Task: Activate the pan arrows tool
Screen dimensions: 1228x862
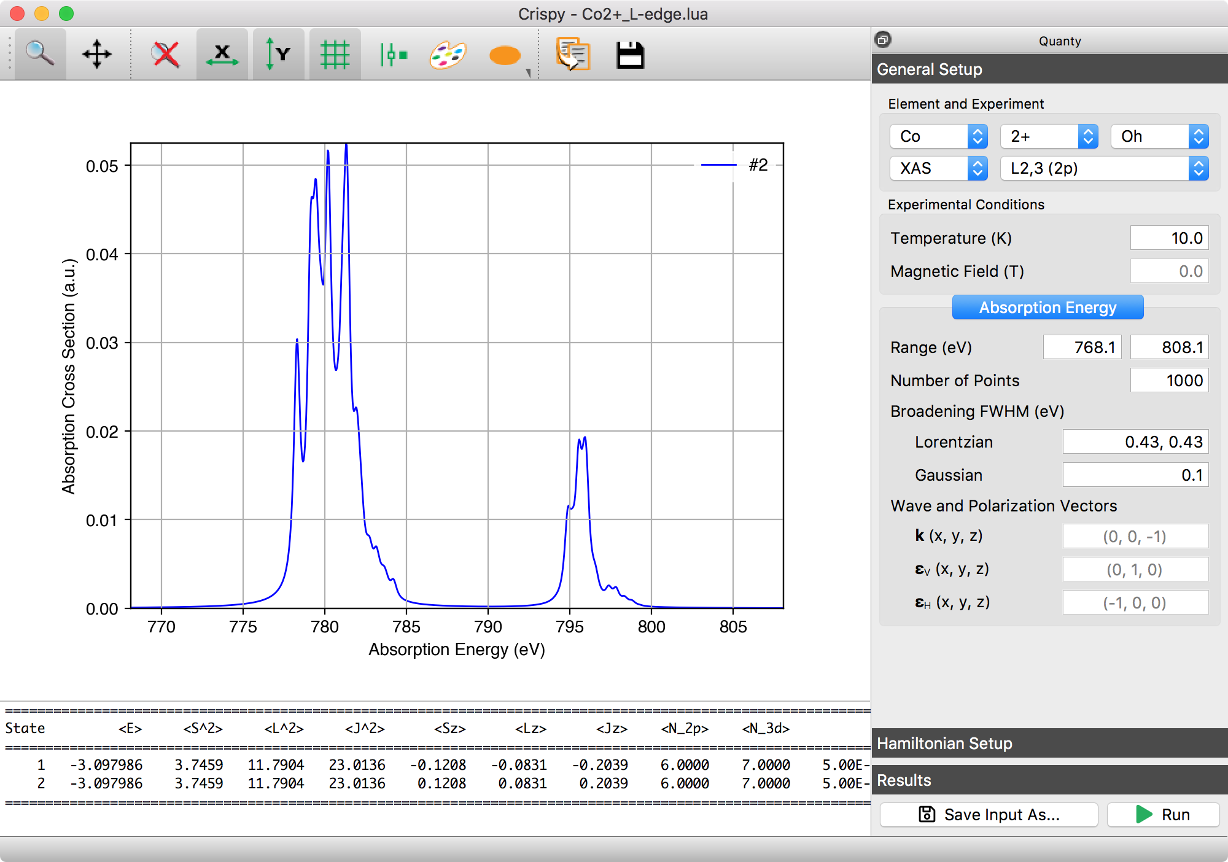Action: coord(97,54)
